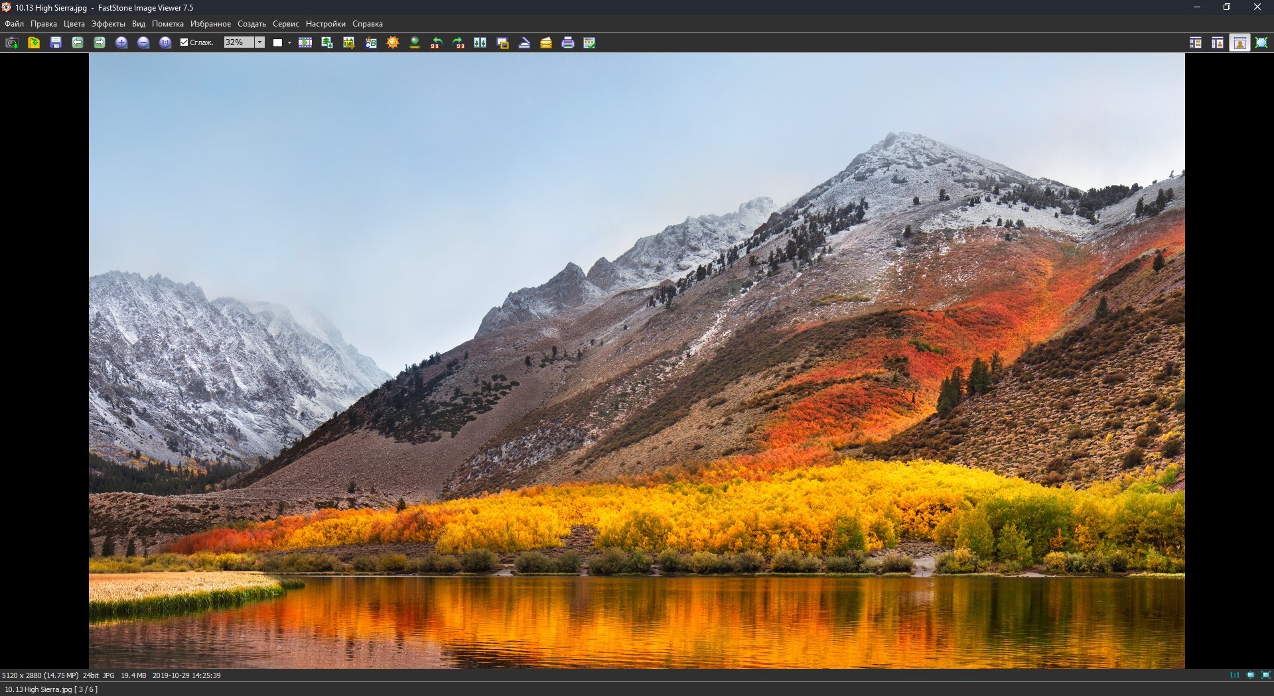Open the Избранное menu
This screenshot has height=696, width=1274.
tap(211, 24)
